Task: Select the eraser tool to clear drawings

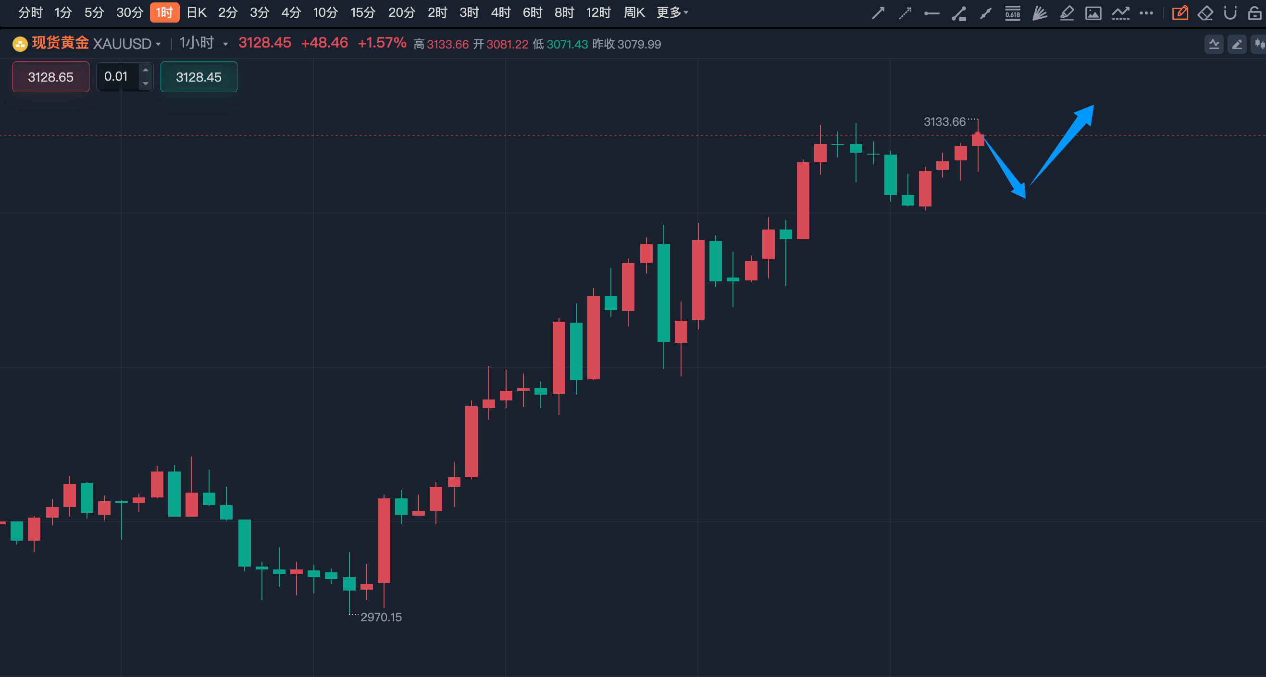Action: coord(1205,13)
